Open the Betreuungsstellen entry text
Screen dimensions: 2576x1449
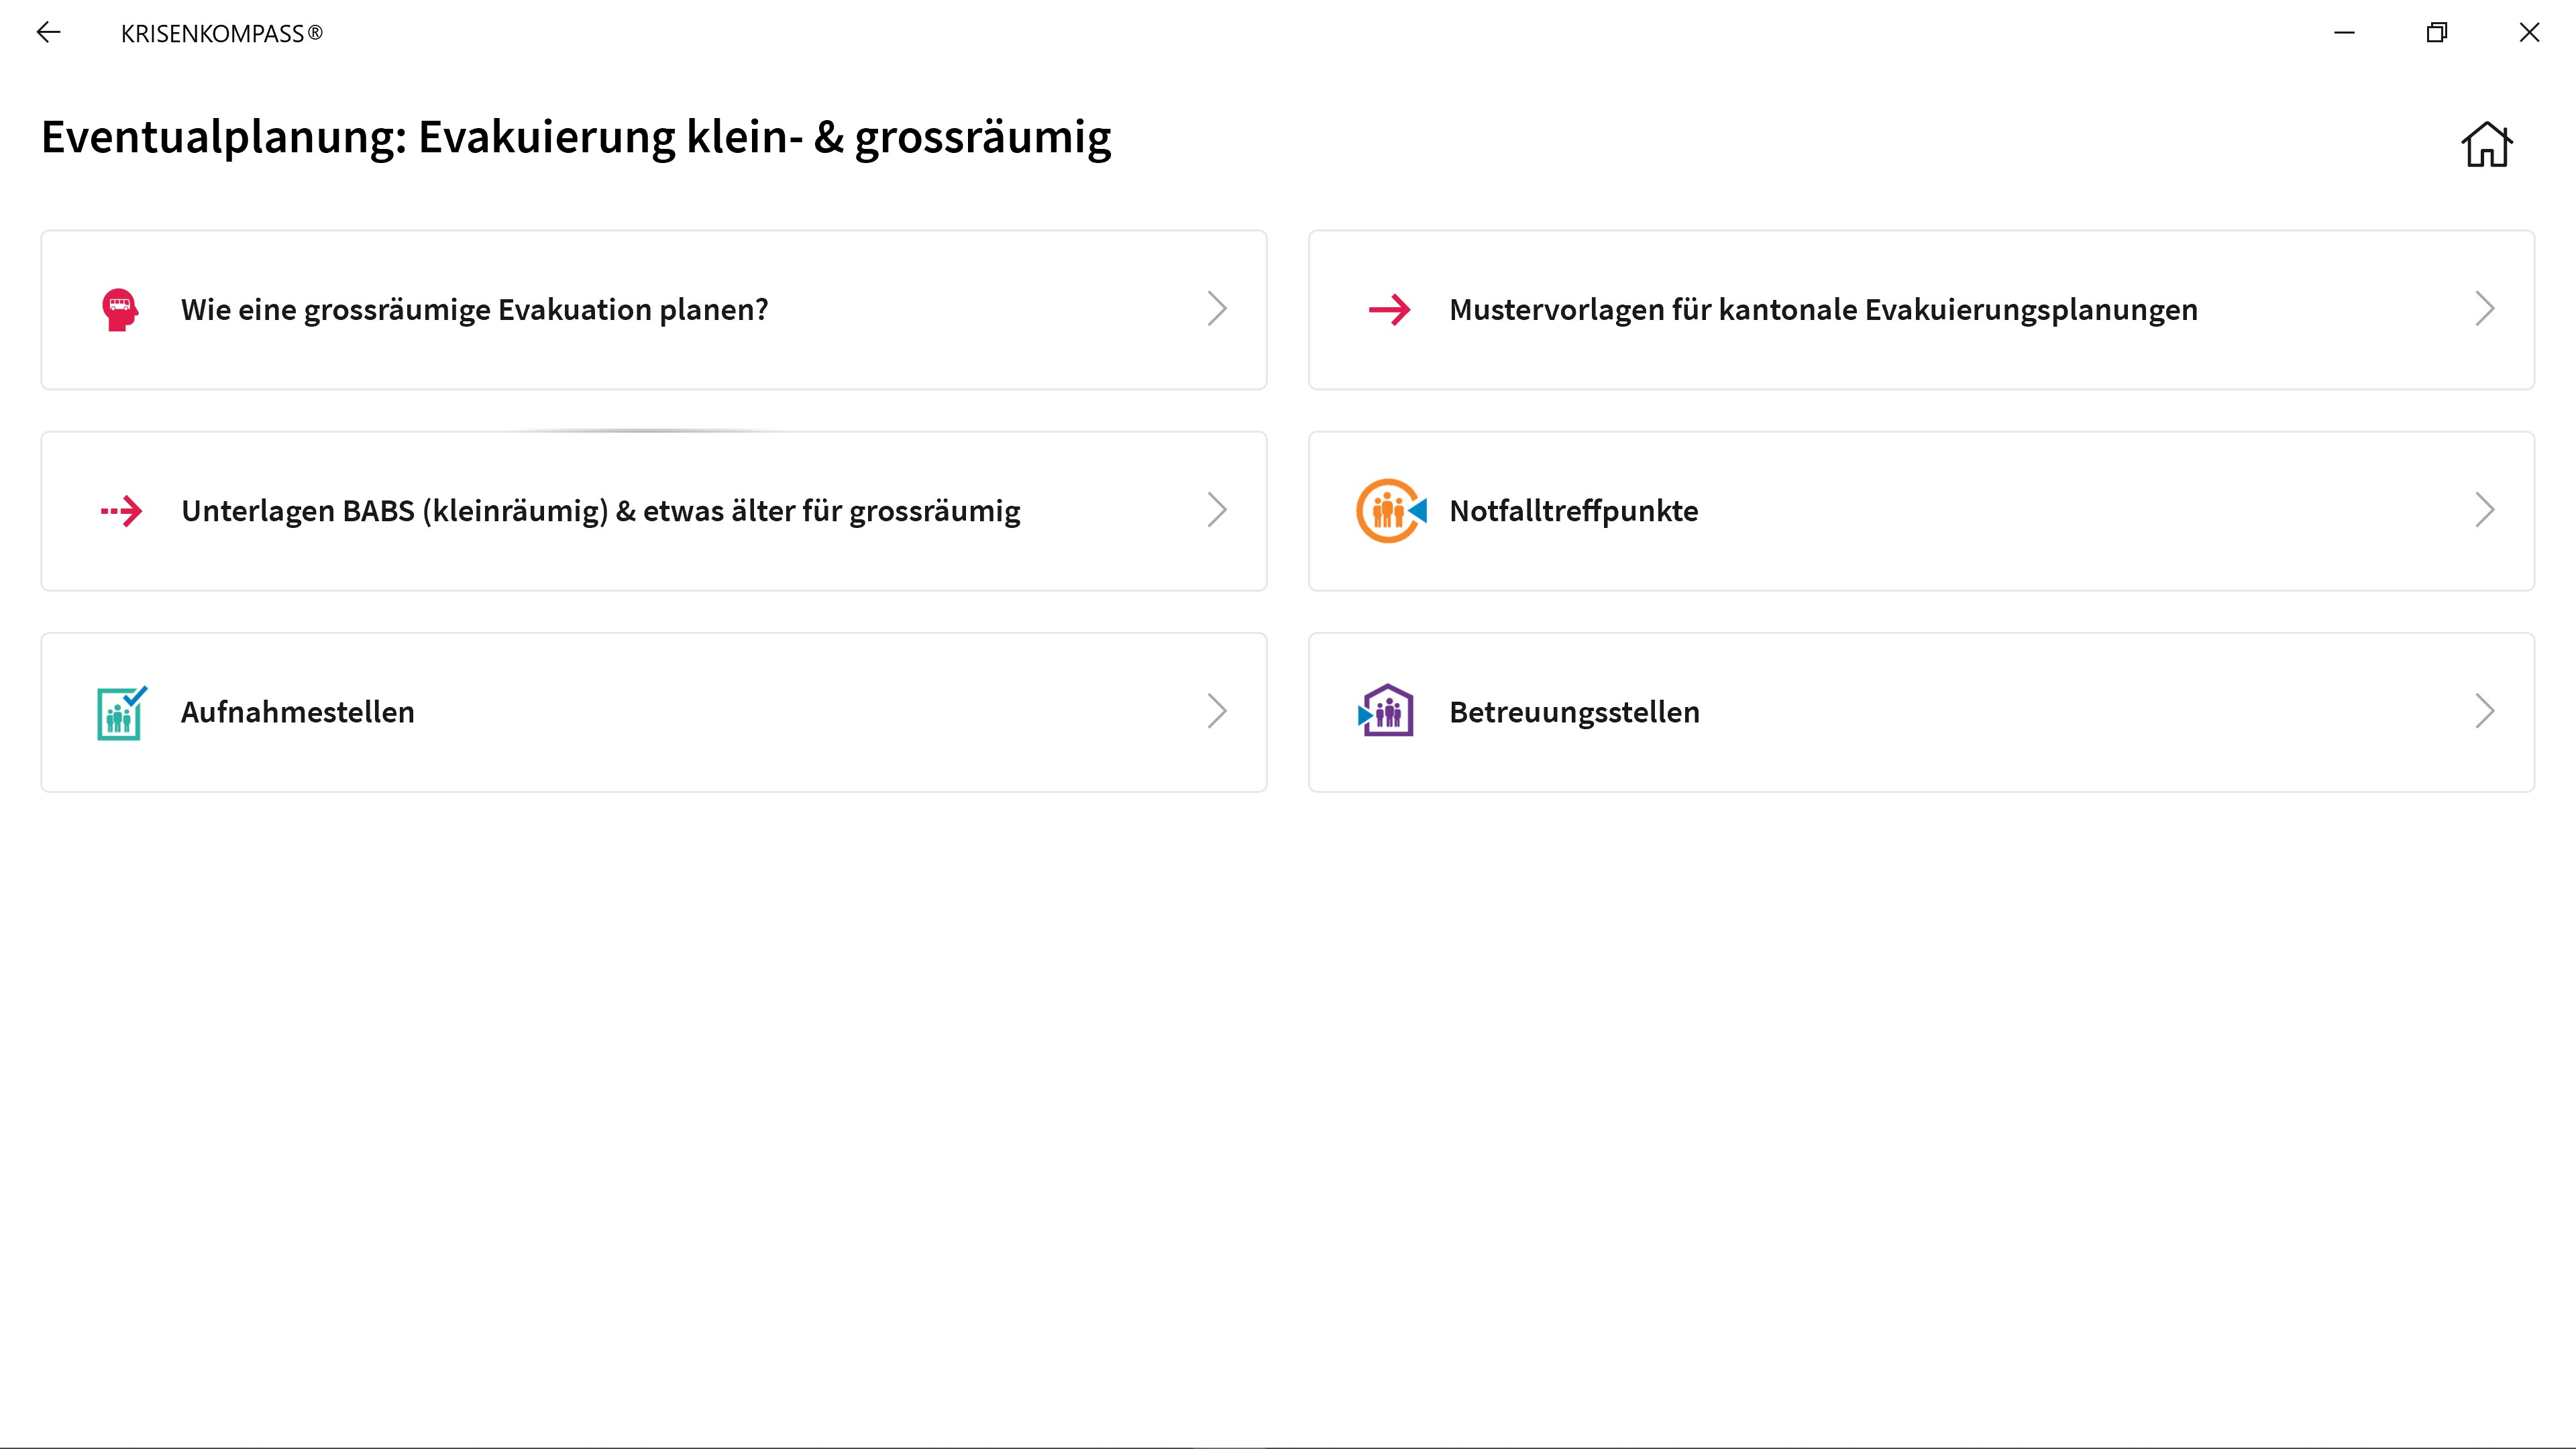point(1574,712)
